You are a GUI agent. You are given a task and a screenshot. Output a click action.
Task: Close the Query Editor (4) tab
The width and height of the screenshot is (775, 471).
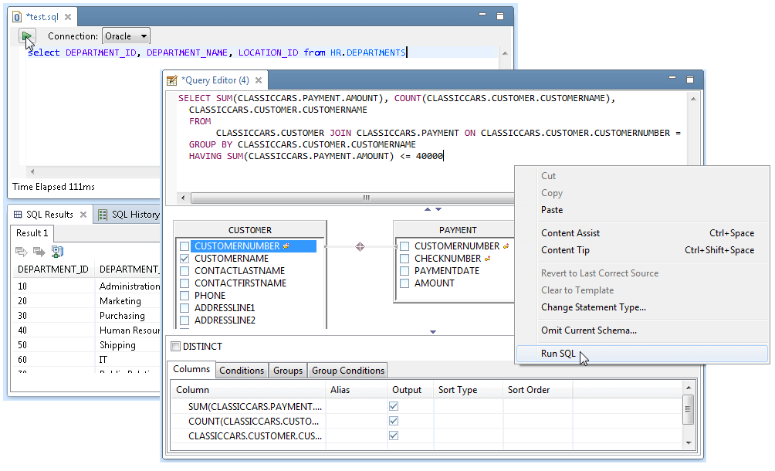pos(259,80)
